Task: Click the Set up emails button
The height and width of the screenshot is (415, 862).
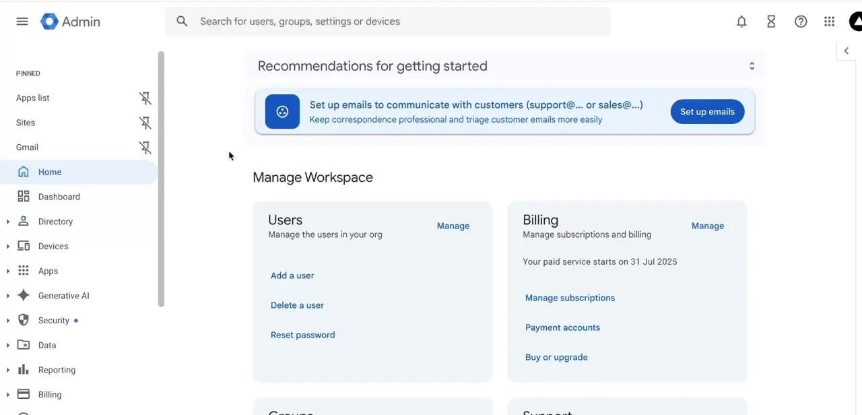Action: [707, 112]
